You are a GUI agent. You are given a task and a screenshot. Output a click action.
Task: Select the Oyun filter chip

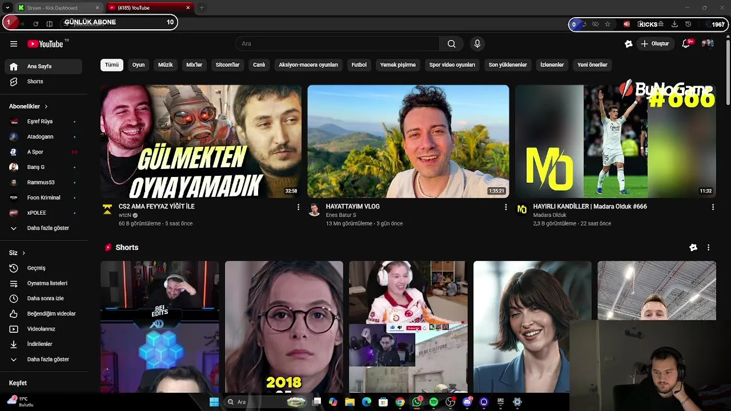coord(139,65)
